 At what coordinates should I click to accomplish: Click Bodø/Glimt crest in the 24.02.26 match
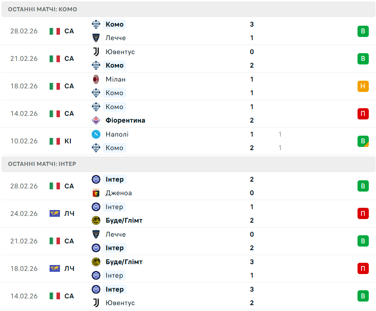pyautogui.click(x=96, y=220)
